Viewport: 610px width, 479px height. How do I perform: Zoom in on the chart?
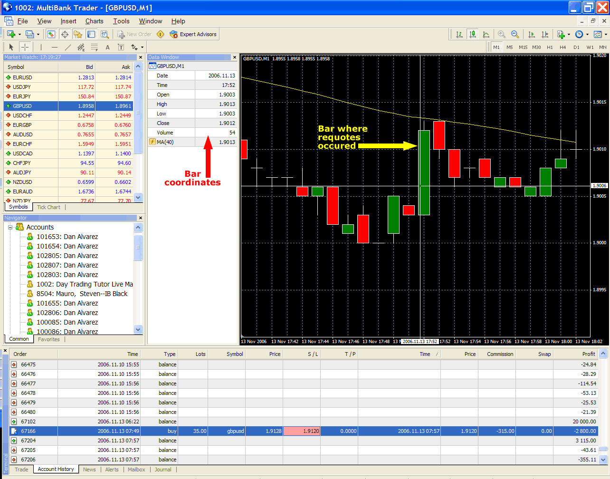pos(501,34)
